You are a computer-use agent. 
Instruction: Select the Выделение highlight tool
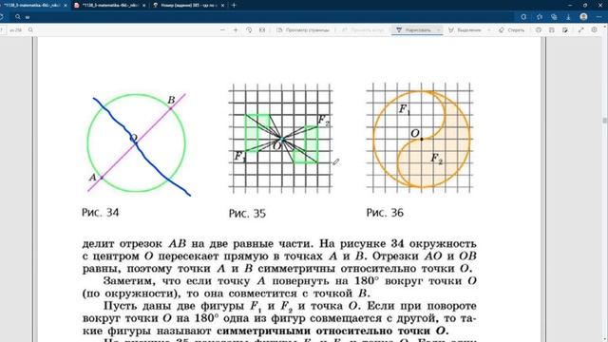click(x=465, y=29)
